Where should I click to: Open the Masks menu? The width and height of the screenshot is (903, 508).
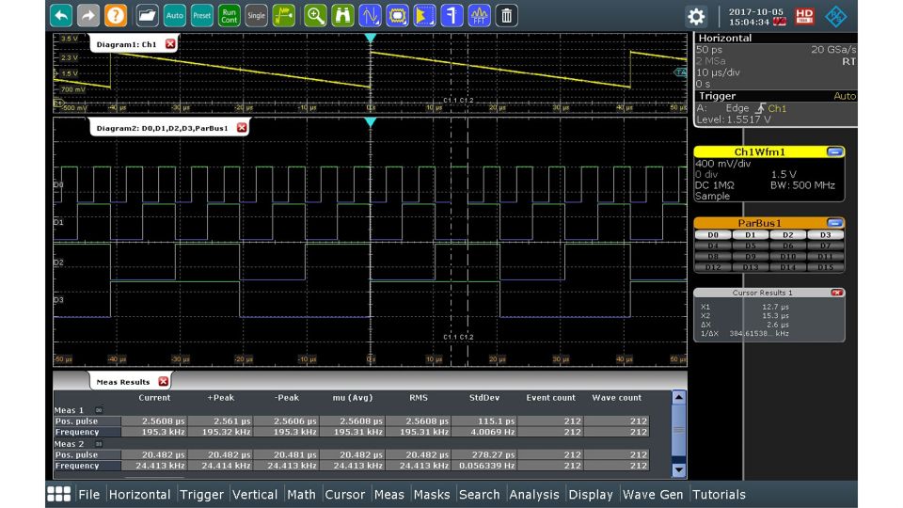tap(432, 494)
